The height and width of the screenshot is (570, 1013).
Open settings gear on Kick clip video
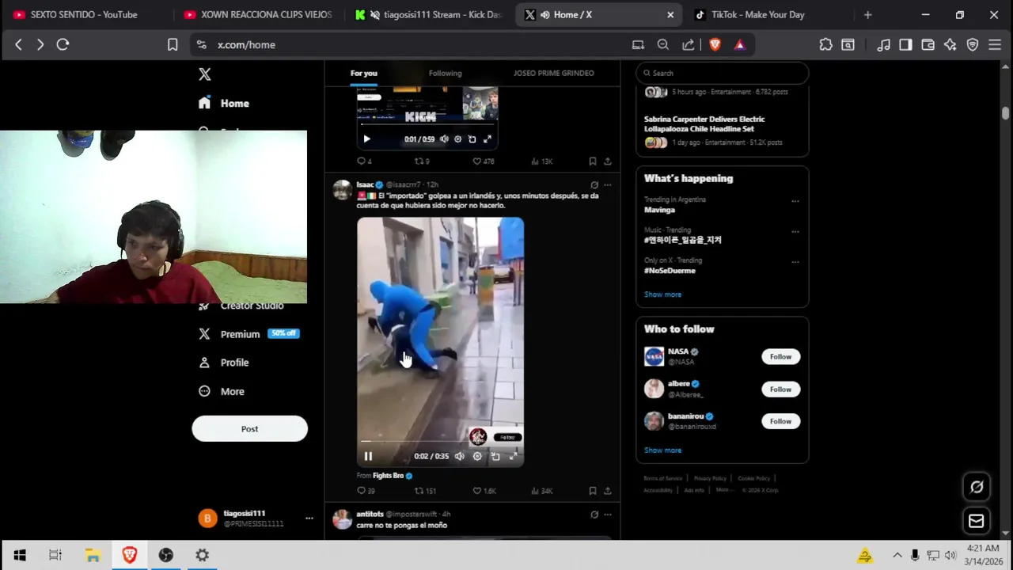[x=457, y=139]
